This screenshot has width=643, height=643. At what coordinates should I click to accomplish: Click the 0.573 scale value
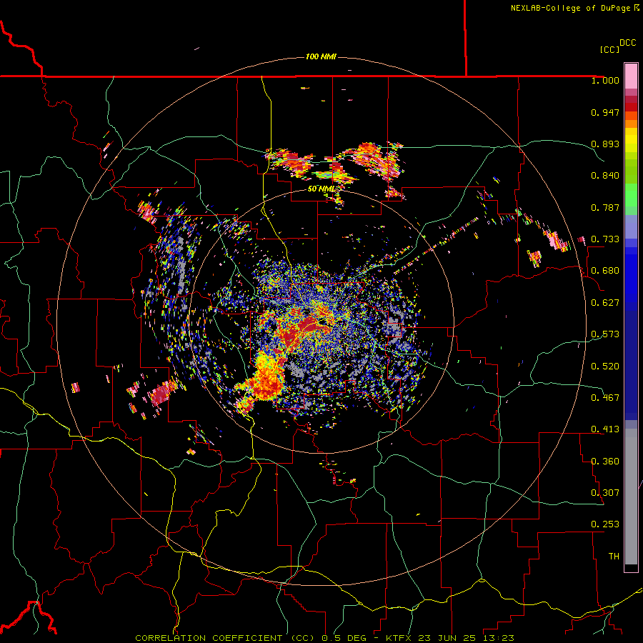(605, 334)
